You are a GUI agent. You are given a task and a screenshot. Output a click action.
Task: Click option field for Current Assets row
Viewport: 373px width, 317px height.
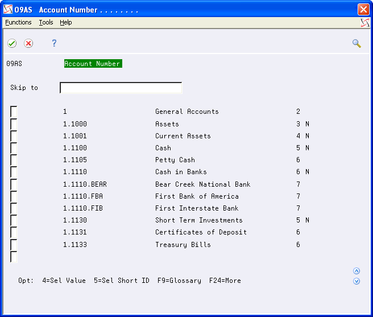click(14, 136)
